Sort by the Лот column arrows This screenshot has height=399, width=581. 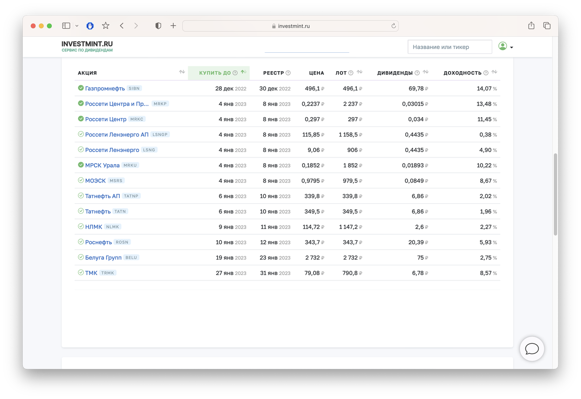360,72
